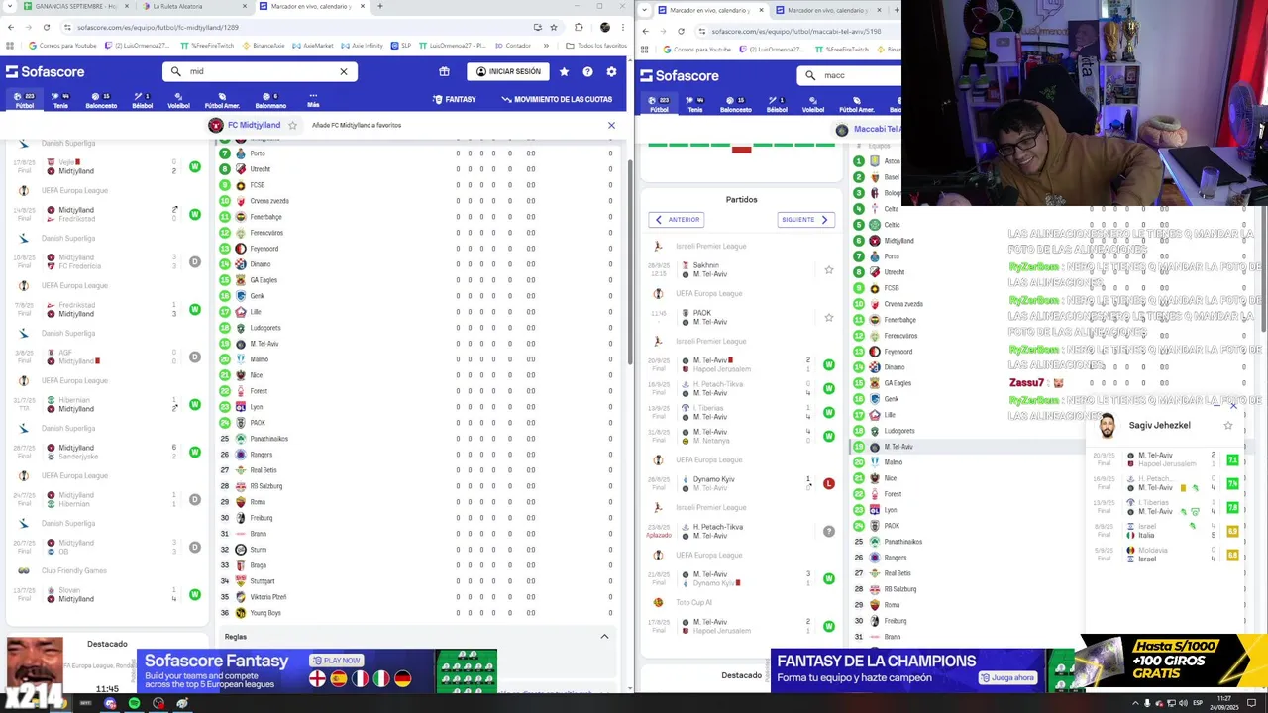Reload the left browser page
Viewport: 1268px width, 713px height.
(x=49, y=27)
